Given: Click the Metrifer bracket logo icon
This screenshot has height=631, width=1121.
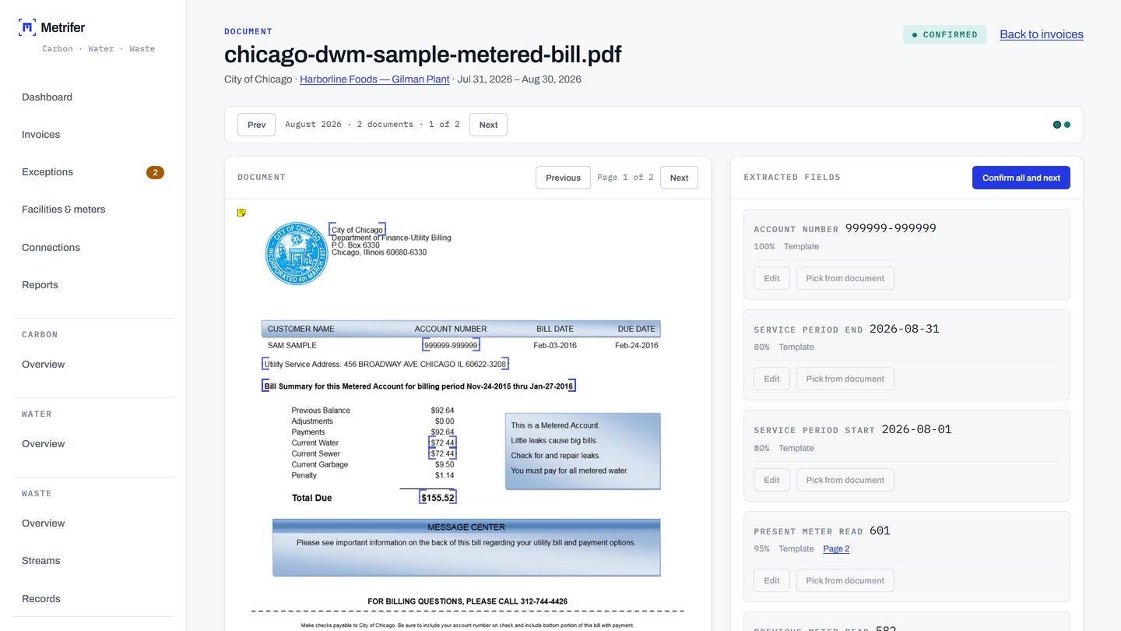Looking at the screenshot, I should [27, 27].
